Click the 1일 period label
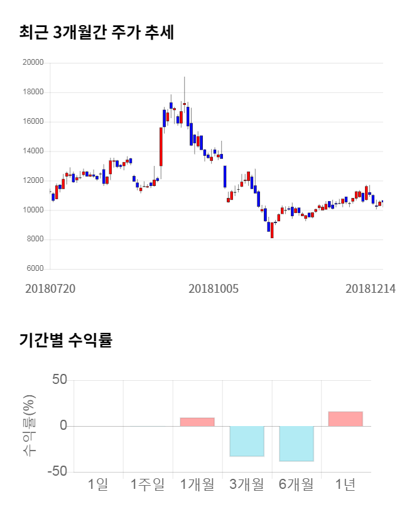Image resolution: width=402 pixels, height=509 pixels. click(98, 484)
